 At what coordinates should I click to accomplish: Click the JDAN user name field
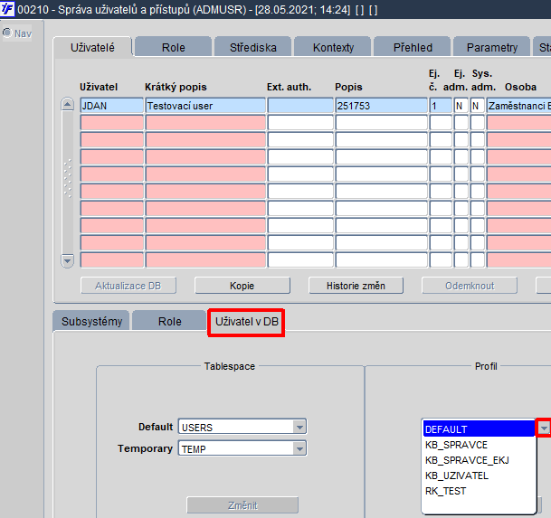click(x=111, y=106)
